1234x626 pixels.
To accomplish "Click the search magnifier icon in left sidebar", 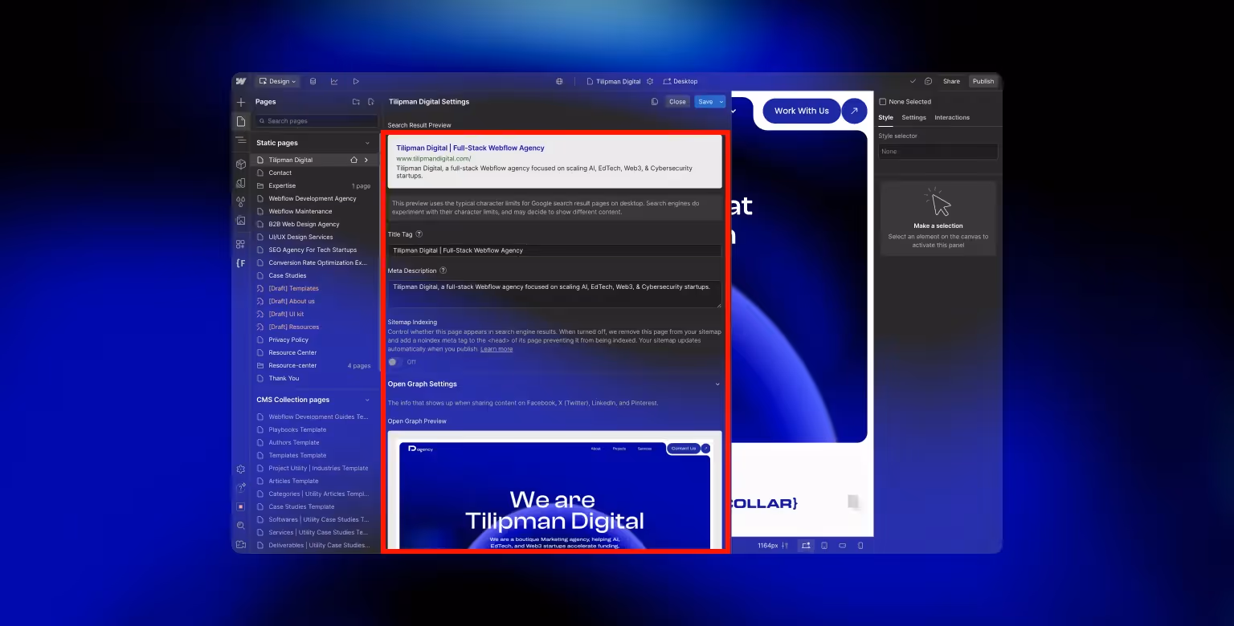I will pos(240,526).
